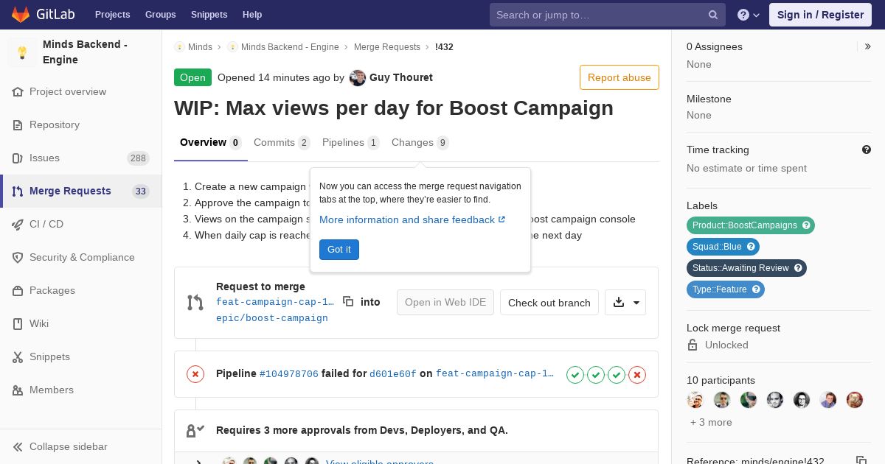Click the failed pipeline stage icon
The height and width of the screenshot is (464, 885).
(637, 375)
